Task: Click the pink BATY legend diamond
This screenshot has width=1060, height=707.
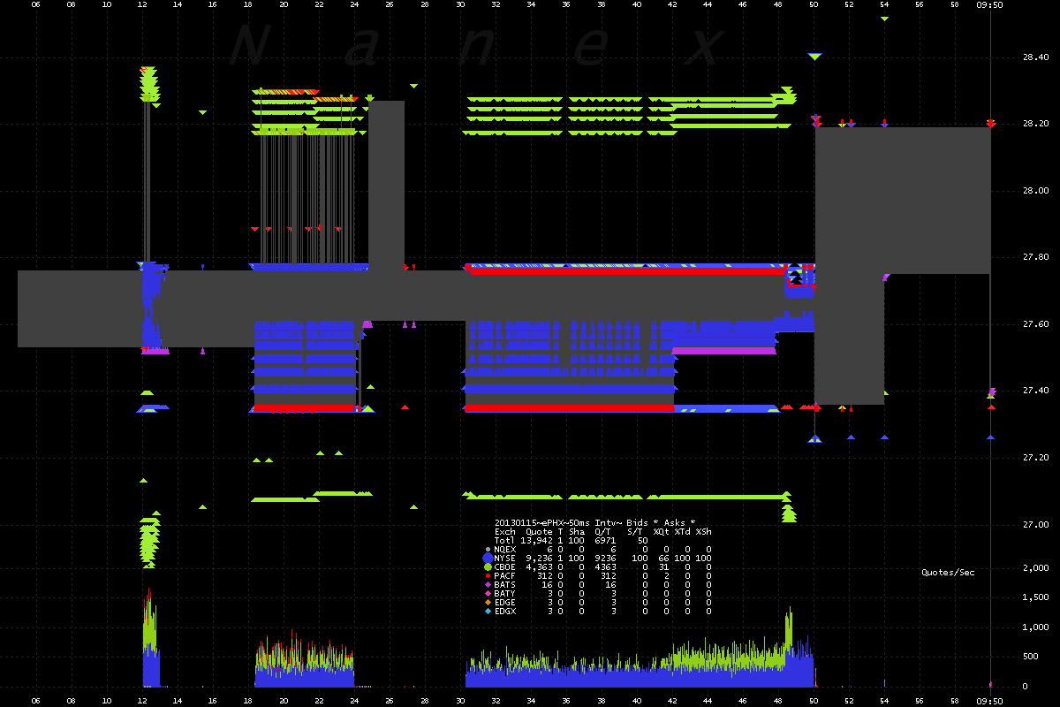Action: point(488,593)
